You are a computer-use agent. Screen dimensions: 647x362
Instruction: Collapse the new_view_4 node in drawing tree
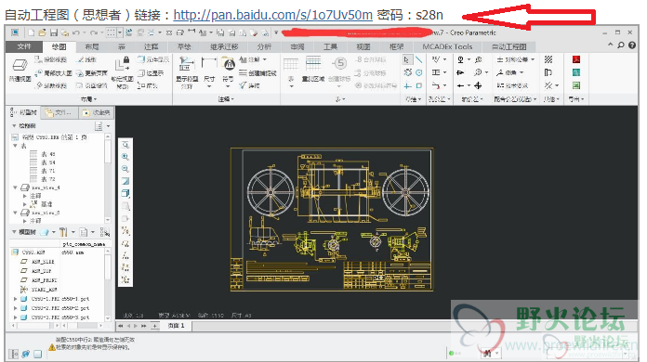point(15,187)
